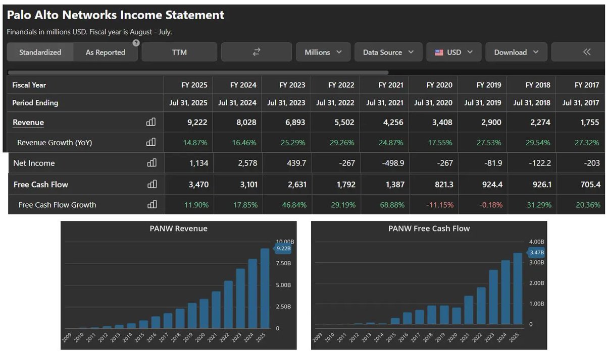606x352 pixels.
Task: Click the Jul 31, 2025 period cell
Action: click(x=188, y=102)
